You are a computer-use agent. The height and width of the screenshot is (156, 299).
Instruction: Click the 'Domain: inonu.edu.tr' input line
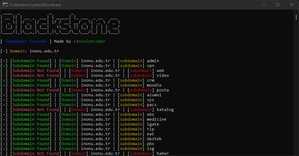point(30,51)
